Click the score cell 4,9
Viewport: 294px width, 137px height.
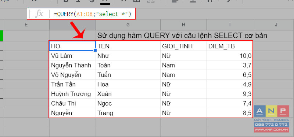[230, 84]
